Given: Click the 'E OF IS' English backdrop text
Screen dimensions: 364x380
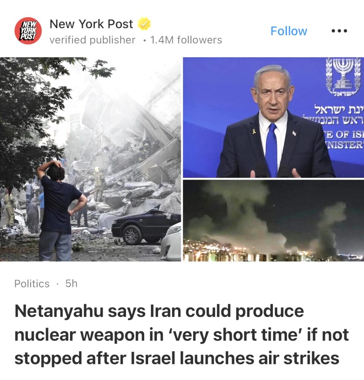Looking at the screenshot, I should [x=345, y=134].
